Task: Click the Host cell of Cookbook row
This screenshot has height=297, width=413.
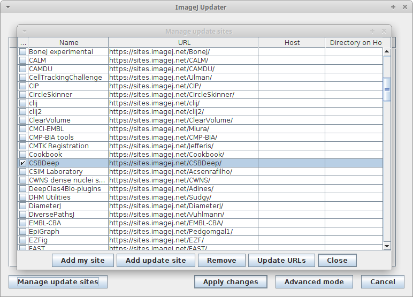Action: click(x=292, y=155)
